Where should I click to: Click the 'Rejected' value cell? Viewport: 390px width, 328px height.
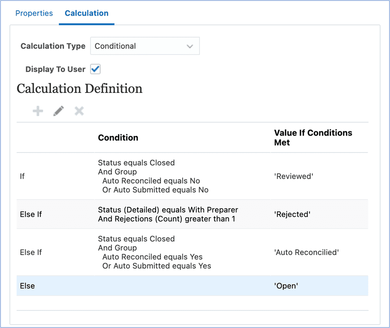[x=292, y=214]
